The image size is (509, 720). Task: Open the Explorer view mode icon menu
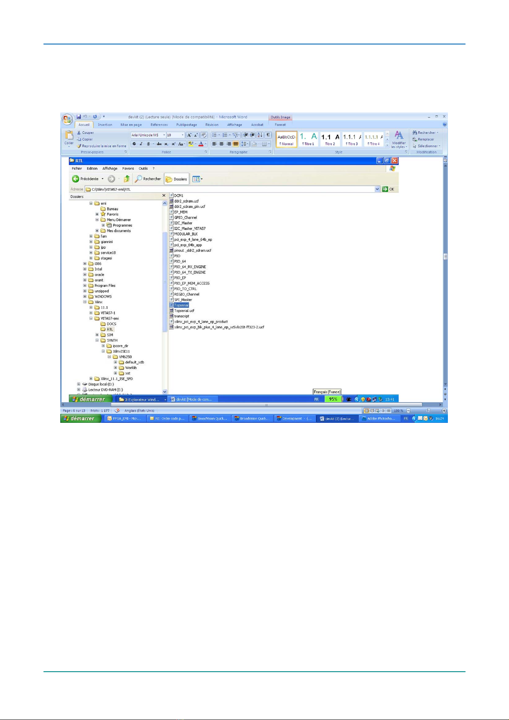pyautogui.click(x=197, y=179)
